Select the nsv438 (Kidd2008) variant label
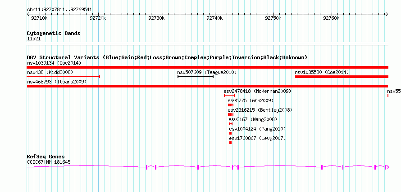 [x=50, y=73]
